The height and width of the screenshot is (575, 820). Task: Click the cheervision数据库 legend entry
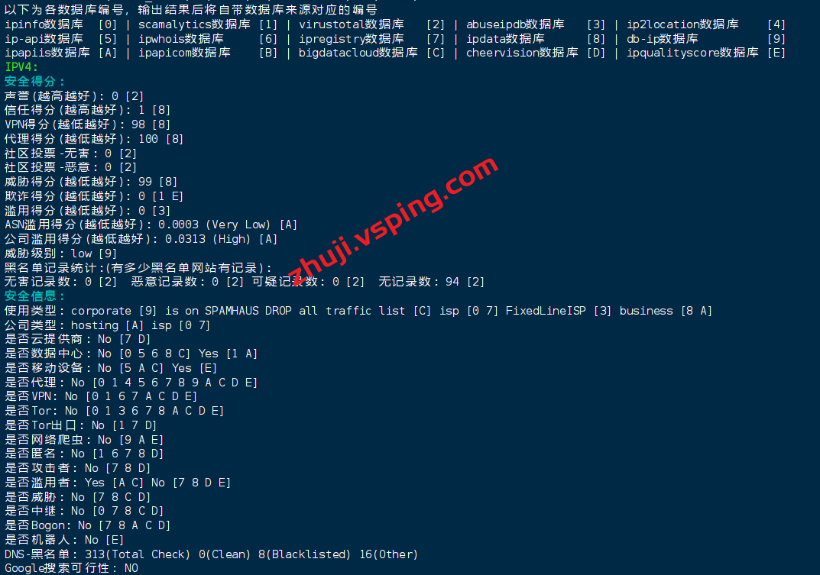click(x=522, y=53)
